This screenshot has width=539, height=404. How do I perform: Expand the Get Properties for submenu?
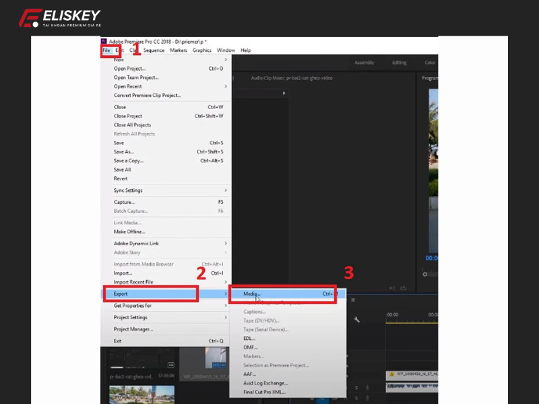click(133, 305)
